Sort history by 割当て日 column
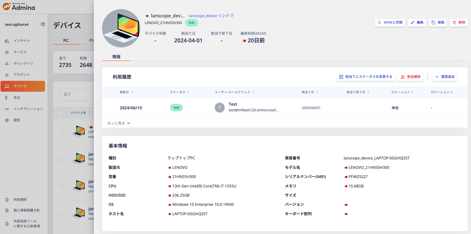Screen dimensions: 471x234 [x=310, y=92]
